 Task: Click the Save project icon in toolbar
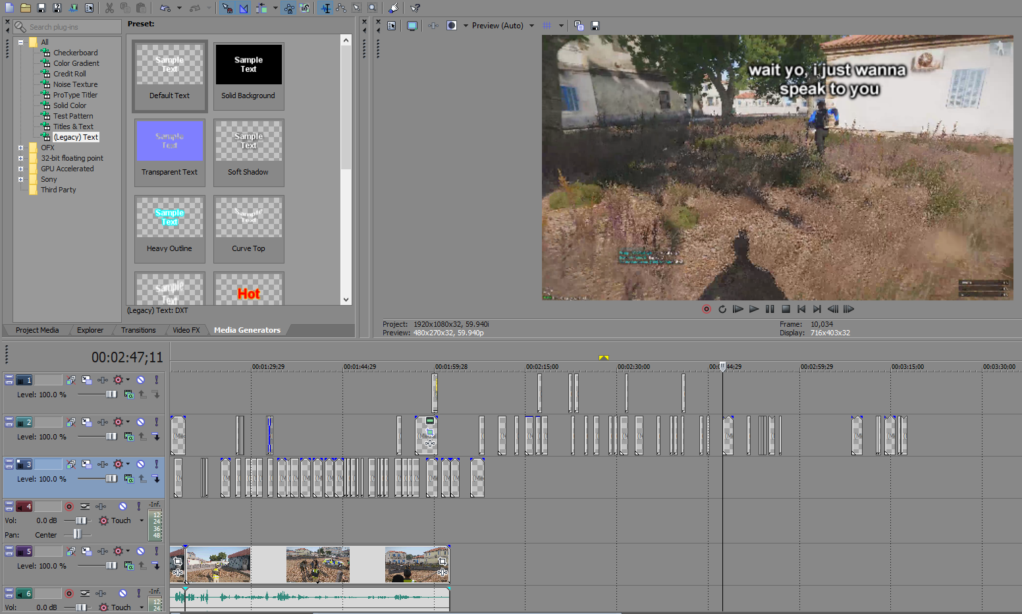(41, 8)
